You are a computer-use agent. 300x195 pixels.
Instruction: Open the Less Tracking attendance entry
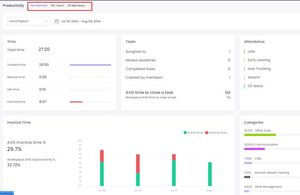259,69
